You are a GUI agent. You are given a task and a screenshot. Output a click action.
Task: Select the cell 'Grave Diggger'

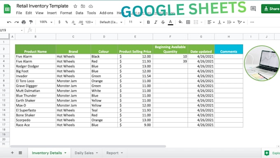click(x=35, y=86)
